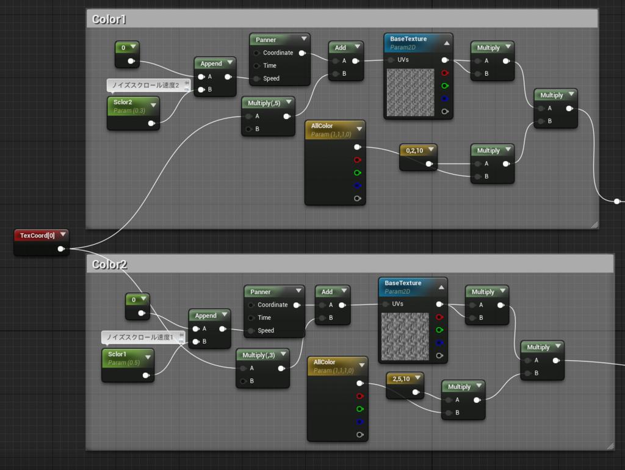This screenshot has height=470, width=625.
Task: Select the ノイズスクロール速度1 comment text
Action: 140,338
